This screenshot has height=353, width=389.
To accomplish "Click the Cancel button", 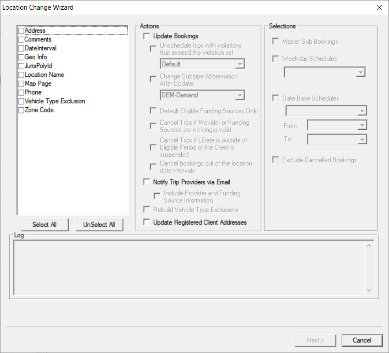I will point(362,340).
